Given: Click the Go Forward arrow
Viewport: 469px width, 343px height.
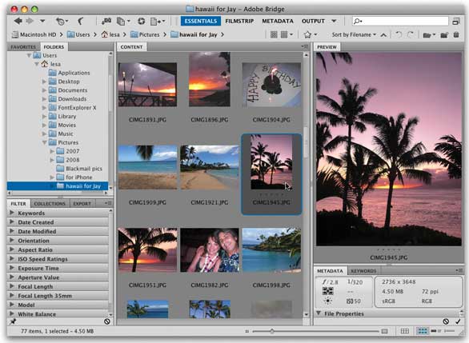Looking at the screenshot, I should (30, 21).
